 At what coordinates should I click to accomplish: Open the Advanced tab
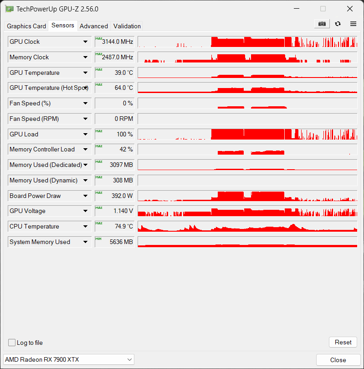94,26
